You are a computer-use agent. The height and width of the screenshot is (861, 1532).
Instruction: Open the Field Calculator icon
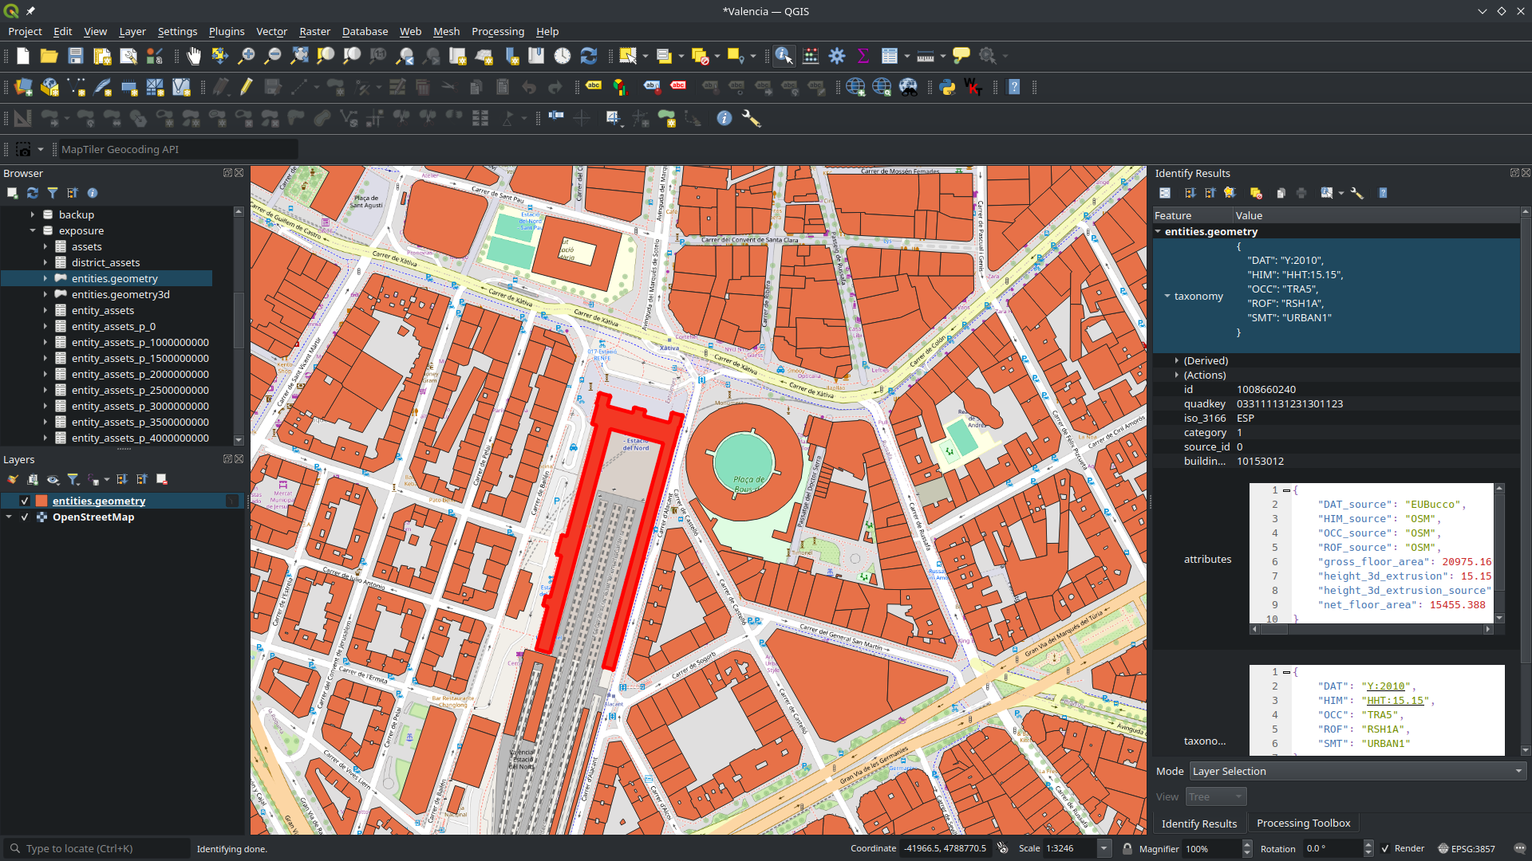point(811,56)
